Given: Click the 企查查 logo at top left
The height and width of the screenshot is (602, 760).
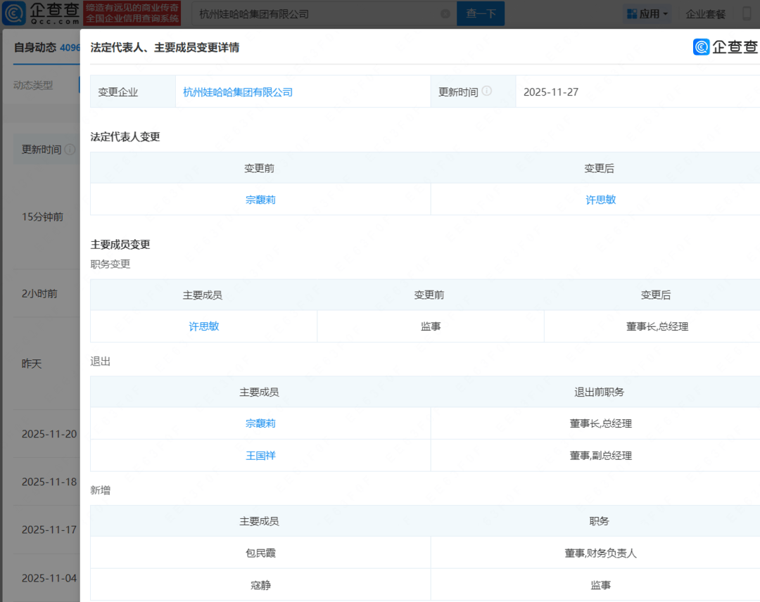Looking at the screenshot, I should click(34, 13).
